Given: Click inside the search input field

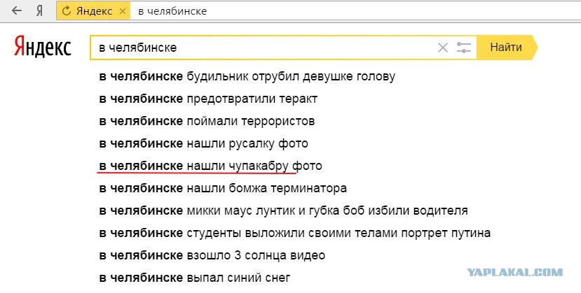Looking at the screenshot, I should (263, 48).
